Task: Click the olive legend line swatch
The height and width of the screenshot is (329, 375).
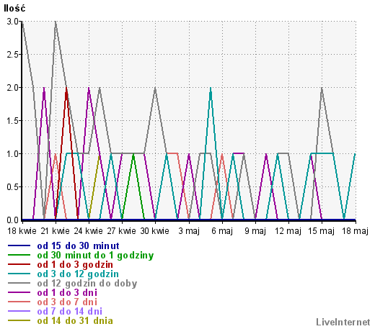Action: click(19, 320)
